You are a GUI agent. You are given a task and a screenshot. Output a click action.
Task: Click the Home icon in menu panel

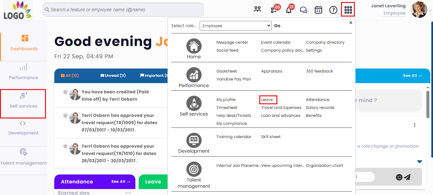point(194,46)
